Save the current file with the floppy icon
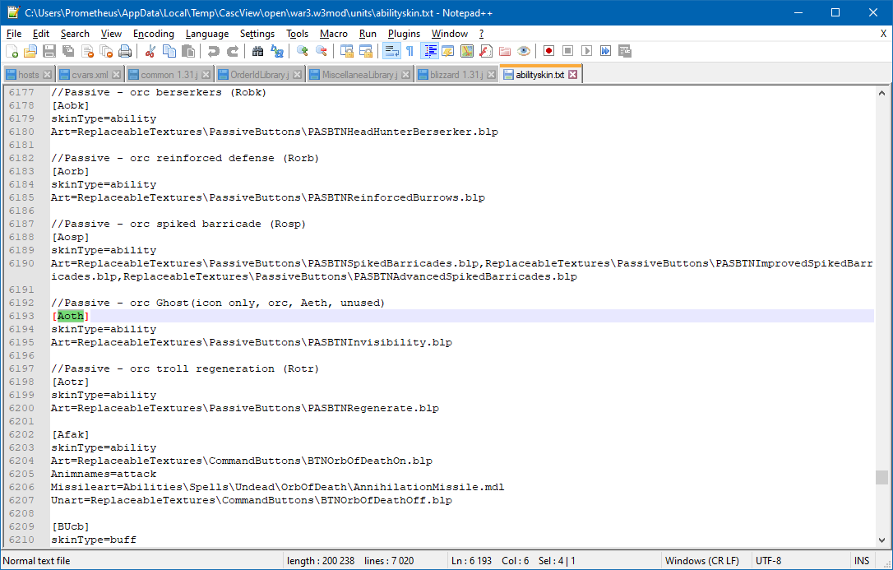The image size is (893, 570). [x=49, y=51]
